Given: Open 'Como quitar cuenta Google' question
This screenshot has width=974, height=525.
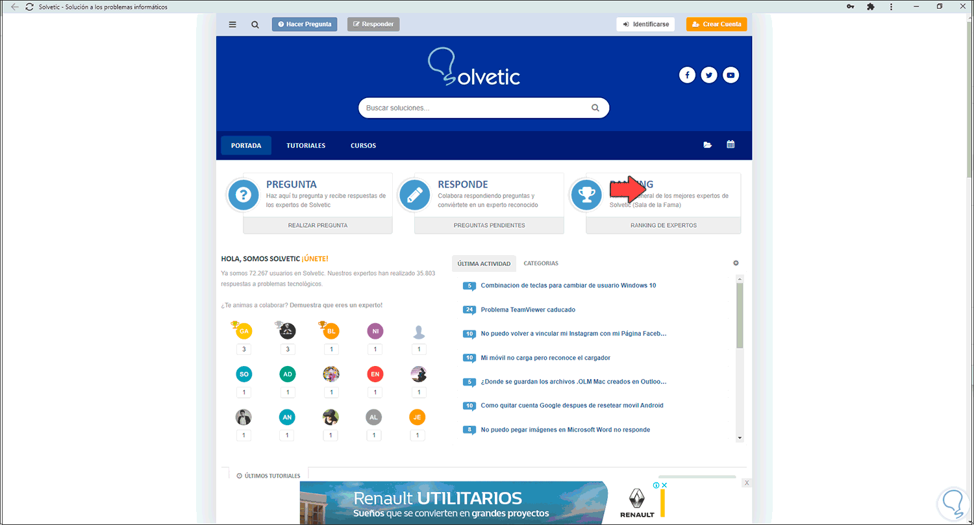Looking at the screenshot, I should pyautogui.click(x=572, y=406).
